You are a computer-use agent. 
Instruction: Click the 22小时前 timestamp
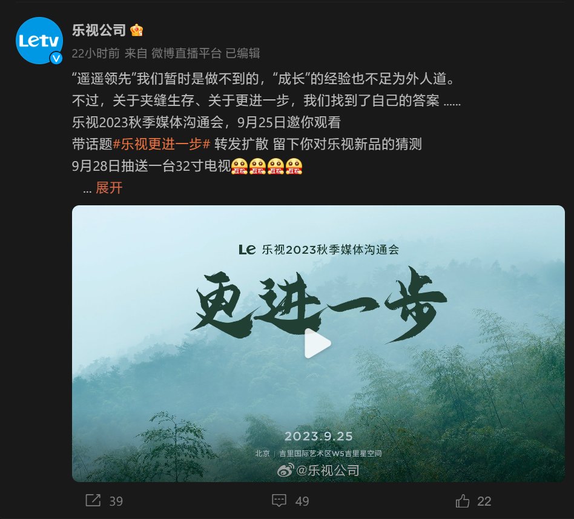click(x=96, y=53)
